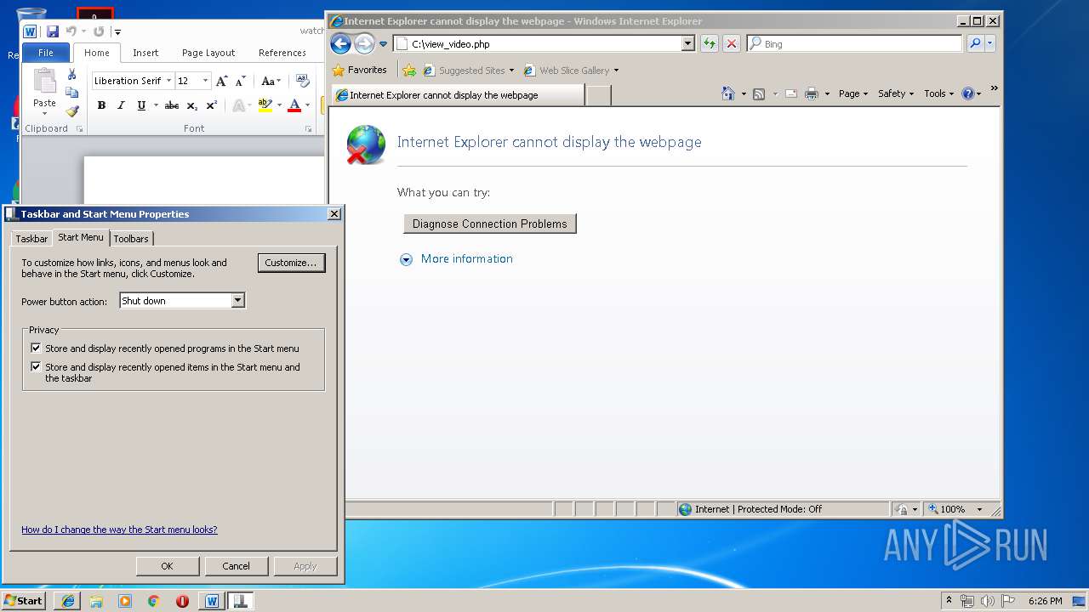1089x612 pixels.
Task: Open the volume speaker icon in system tray
Action: [988, 601]
